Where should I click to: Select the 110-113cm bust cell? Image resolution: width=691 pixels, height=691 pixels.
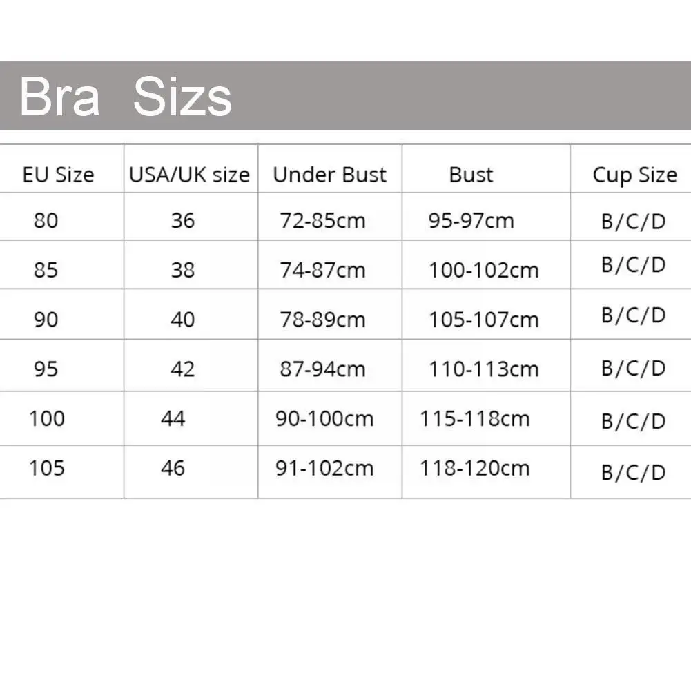click(x=483, y=369)
